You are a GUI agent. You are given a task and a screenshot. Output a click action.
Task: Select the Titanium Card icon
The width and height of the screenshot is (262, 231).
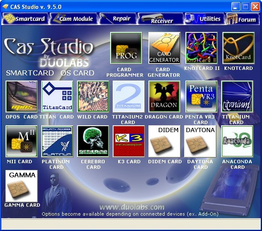(x=237, y=96)
